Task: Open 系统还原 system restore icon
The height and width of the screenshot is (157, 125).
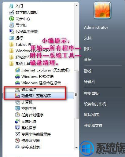Action: point(17,121)
